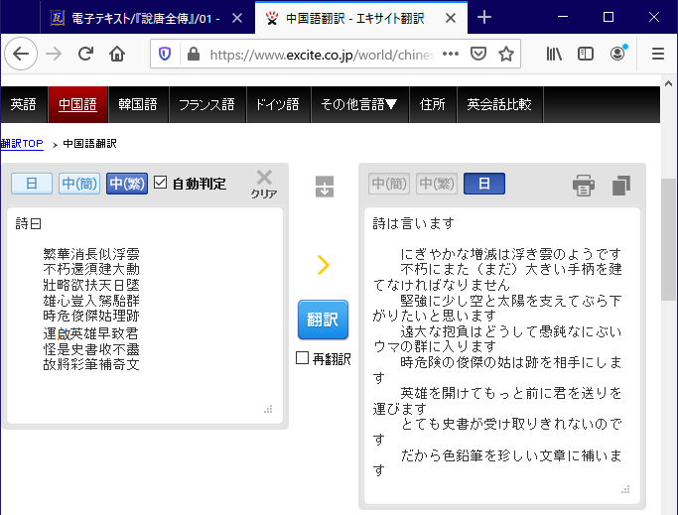Click the scrollbar up arrow

(669, 83)
